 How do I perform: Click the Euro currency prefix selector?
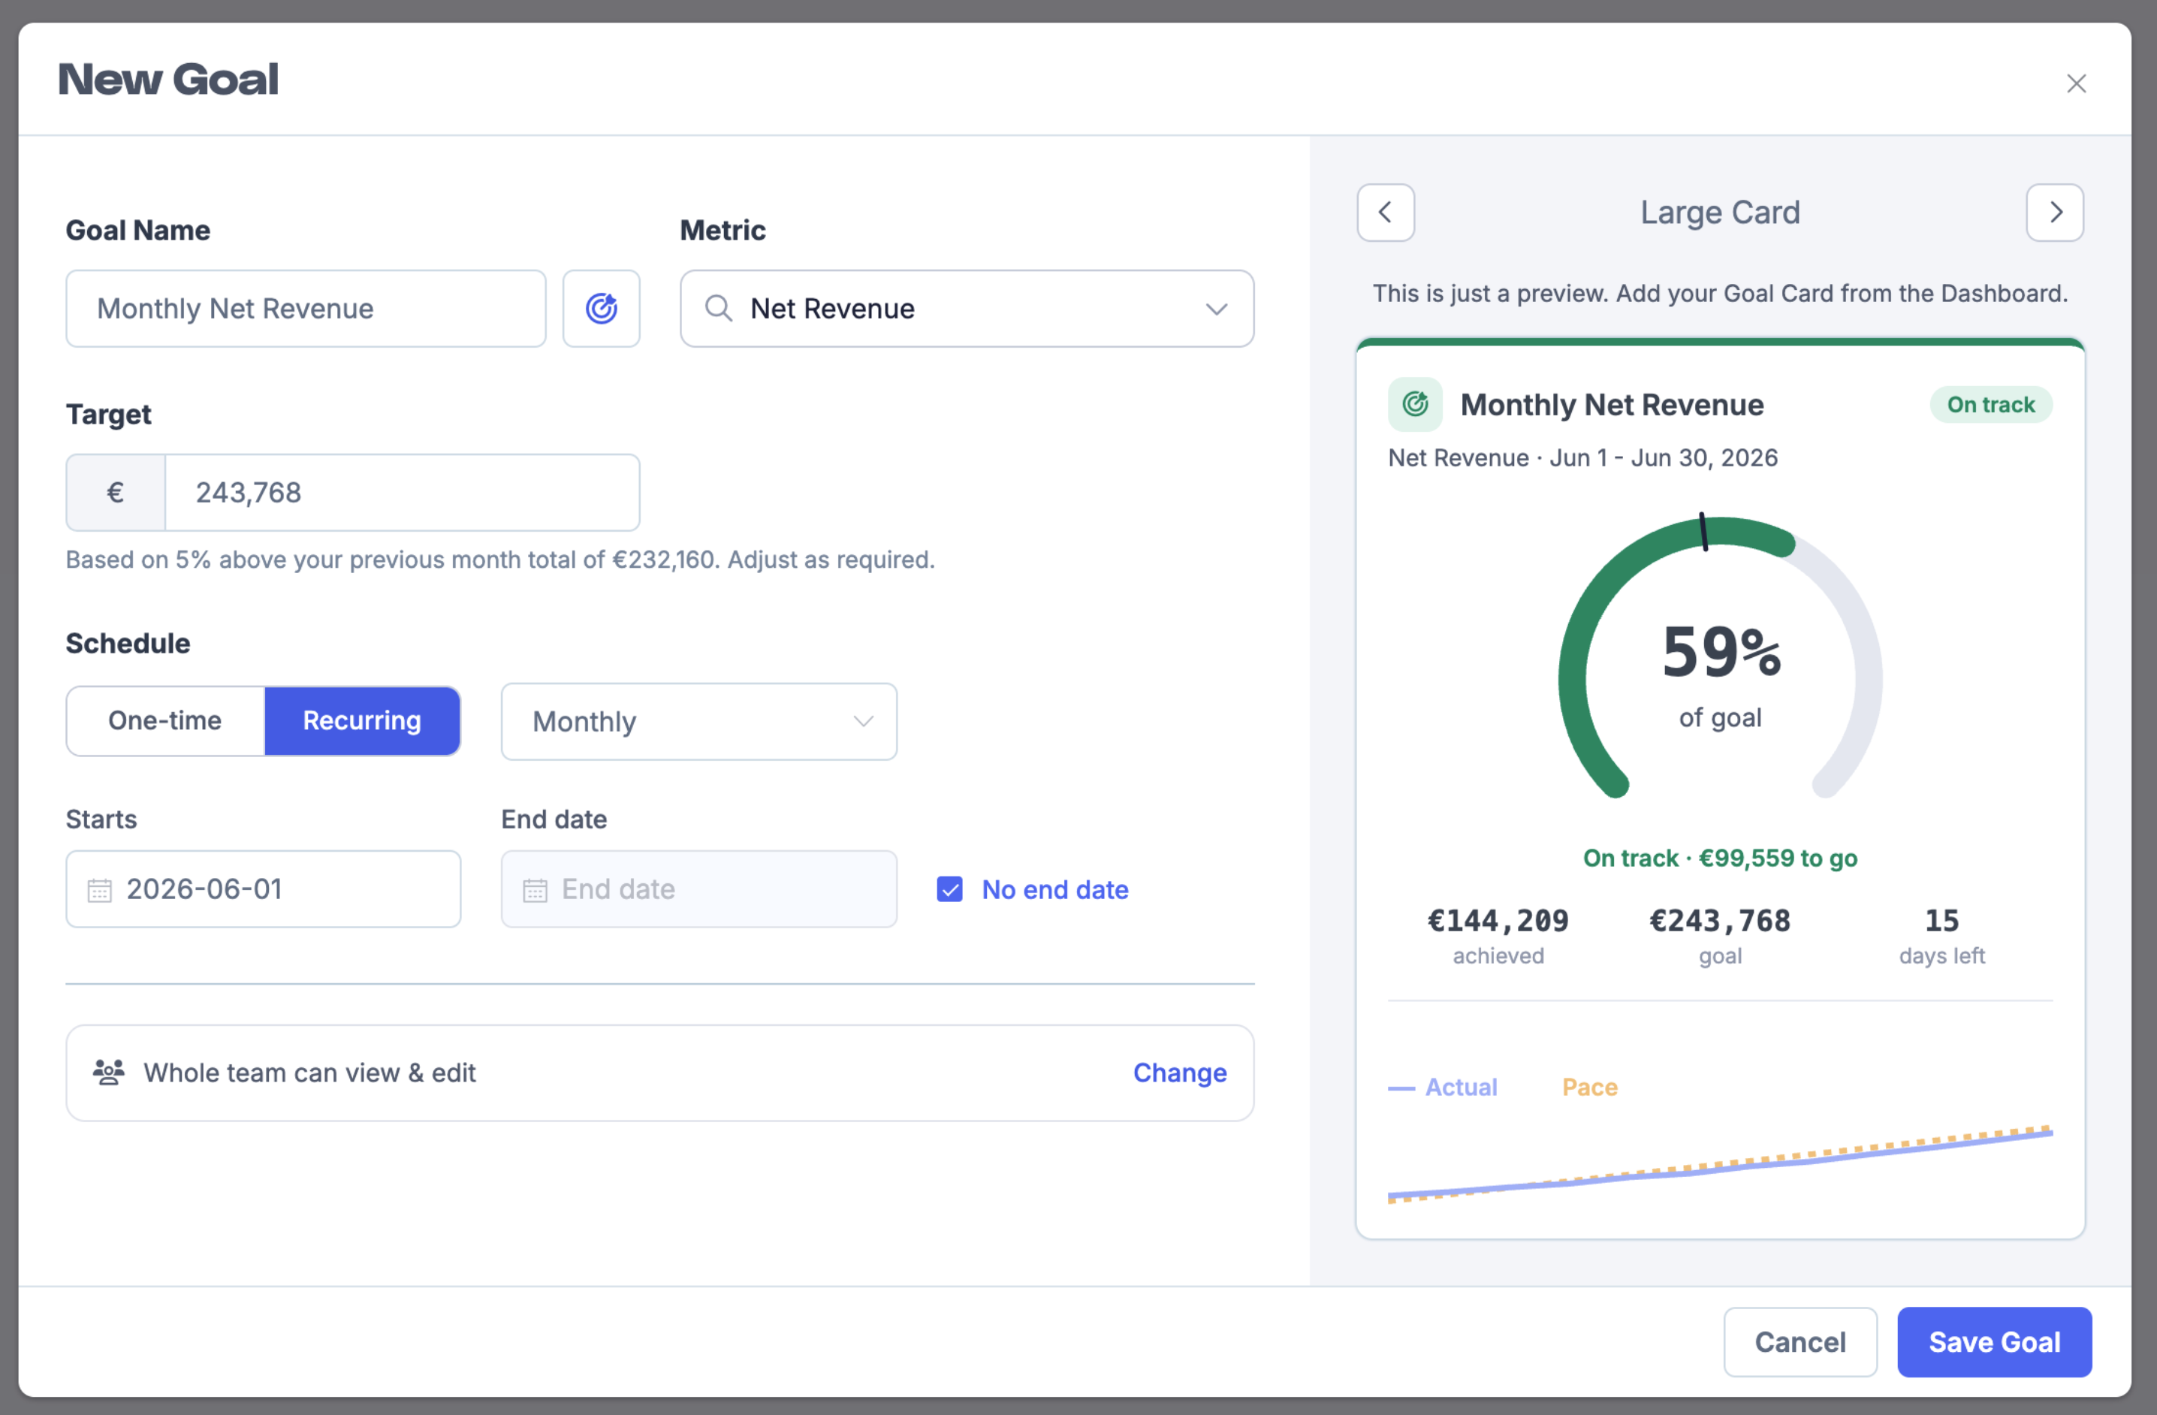pos(115,492)
